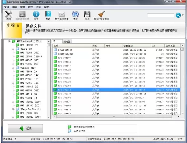Sort by the 名称 column header
Viewport: 187px width, 143px height.
[72, 46]
